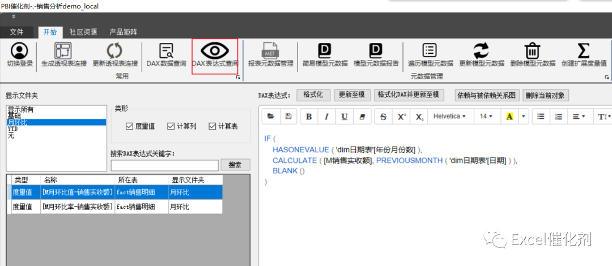This screenshot has width=612, height=266.
Task: Click 依赖与被依赖关系图 button
Action: pyautogui.click(x=488, y=95)
